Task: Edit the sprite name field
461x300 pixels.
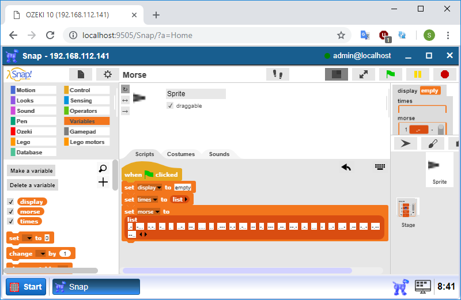Action: (196, 94)
